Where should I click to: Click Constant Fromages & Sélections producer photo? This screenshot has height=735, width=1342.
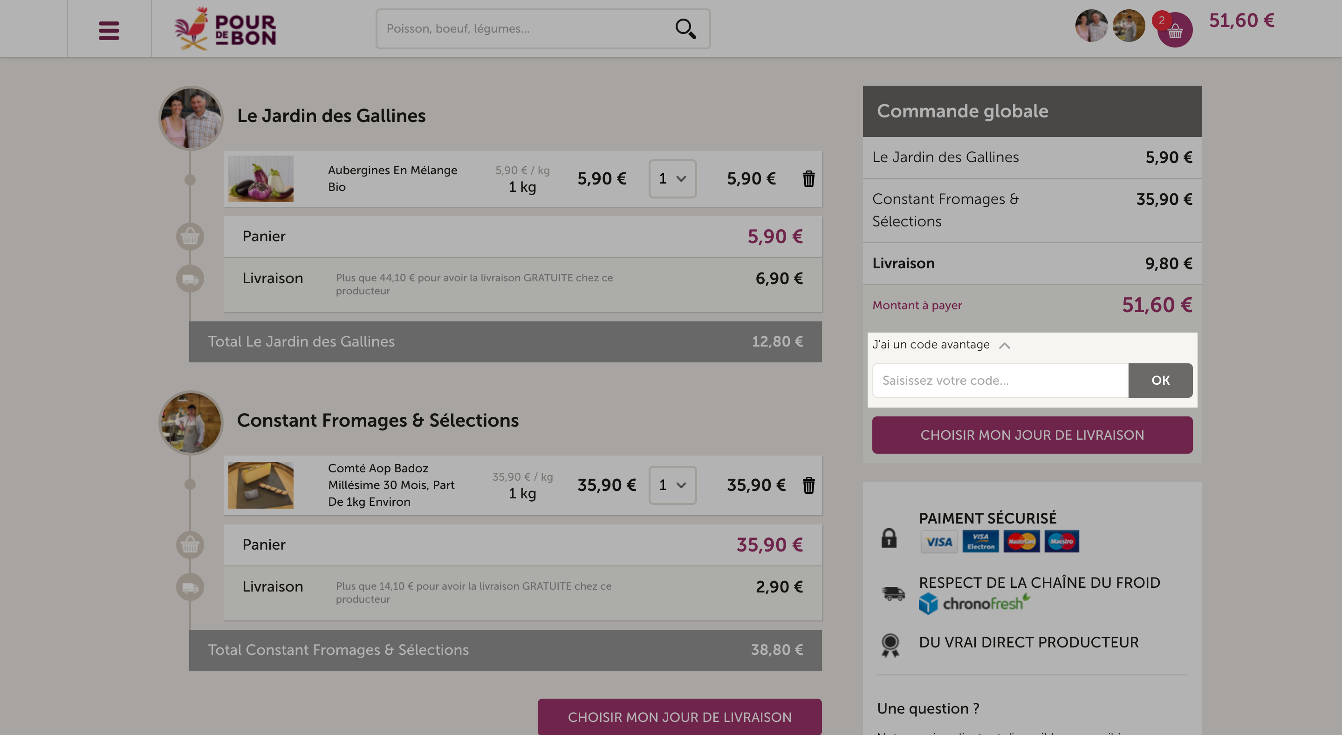191,422
